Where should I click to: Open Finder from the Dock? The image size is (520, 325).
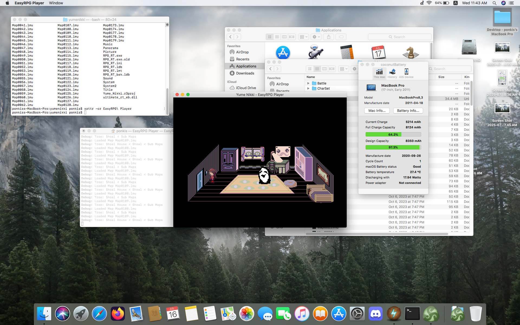pyautogui.click(x=44, y=314)
